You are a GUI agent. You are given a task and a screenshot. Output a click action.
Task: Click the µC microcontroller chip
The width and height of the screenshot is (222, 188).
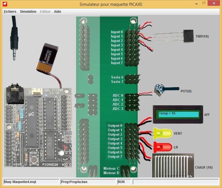31,114
